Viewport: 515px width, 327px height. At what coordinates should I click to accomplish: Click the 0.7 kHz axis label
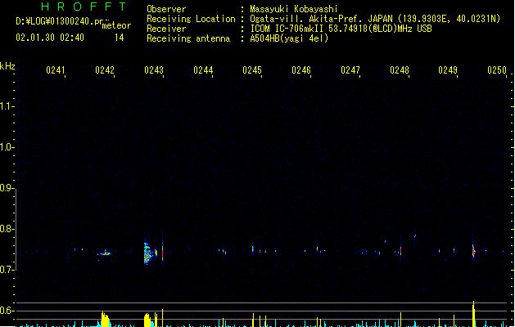tap(7, 270)
